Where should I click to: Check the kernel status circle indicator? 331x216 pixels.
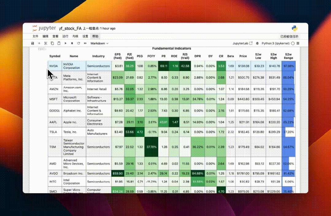293,43
